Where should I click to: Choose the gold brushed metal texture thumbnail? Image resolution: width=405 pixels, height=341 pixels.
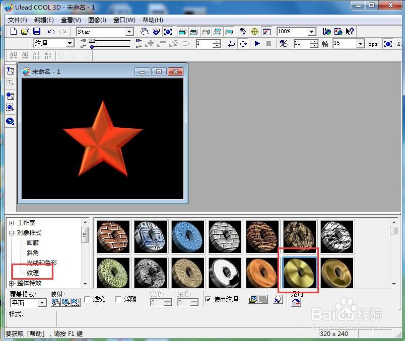pos(299,273)
